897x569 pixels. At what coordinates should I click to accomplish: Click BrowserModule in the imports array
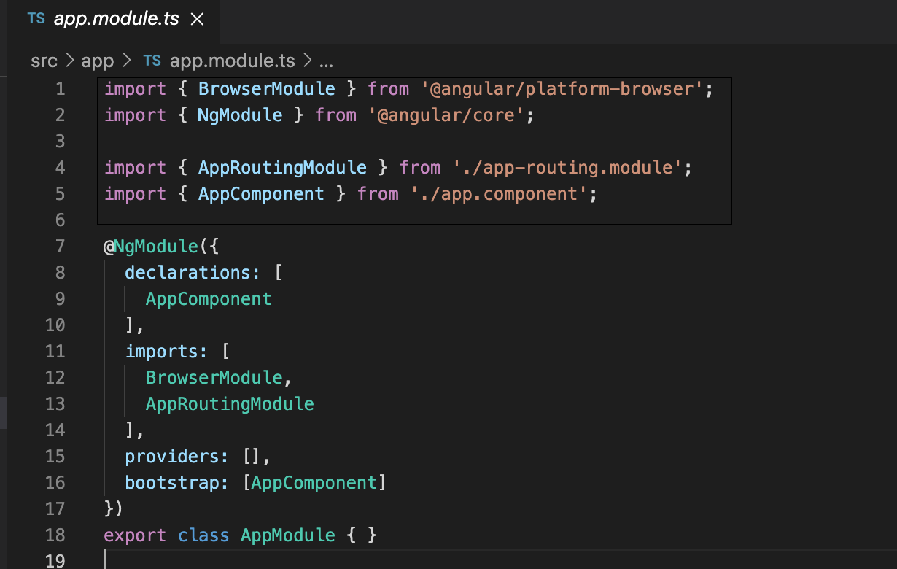214,378
